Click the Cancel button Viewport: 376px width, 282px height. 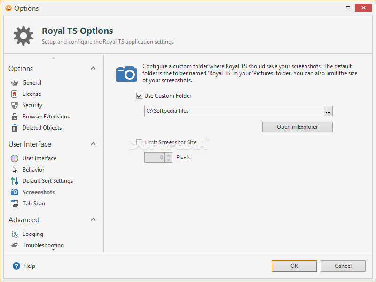click(x=343, y=266)
